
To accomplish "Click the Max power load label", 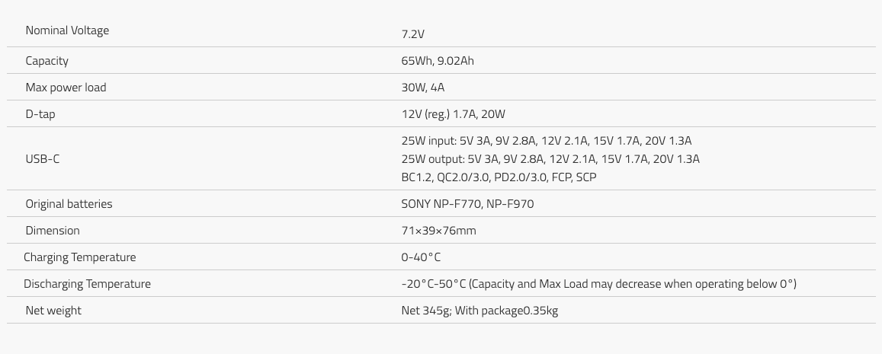I will tap(66, 88).
